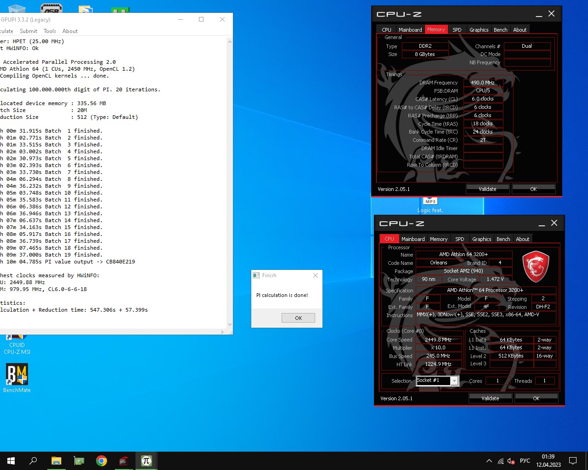
Task: Click the green board taskbar icon
Action: [x=79, y=461]
